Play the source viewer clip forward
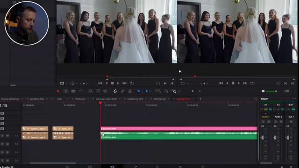Image resolution: width=299 pixels, height=168 pixels. point(118,83)
